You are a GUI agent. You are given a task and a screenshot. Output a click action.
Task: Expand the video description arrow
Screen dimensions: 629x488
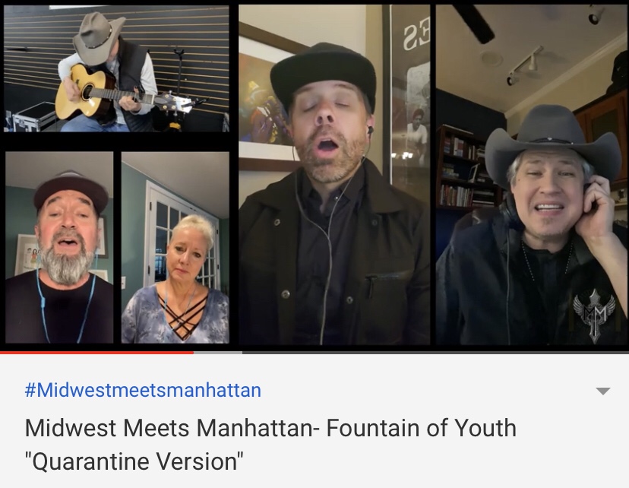[x=603, y=391]
